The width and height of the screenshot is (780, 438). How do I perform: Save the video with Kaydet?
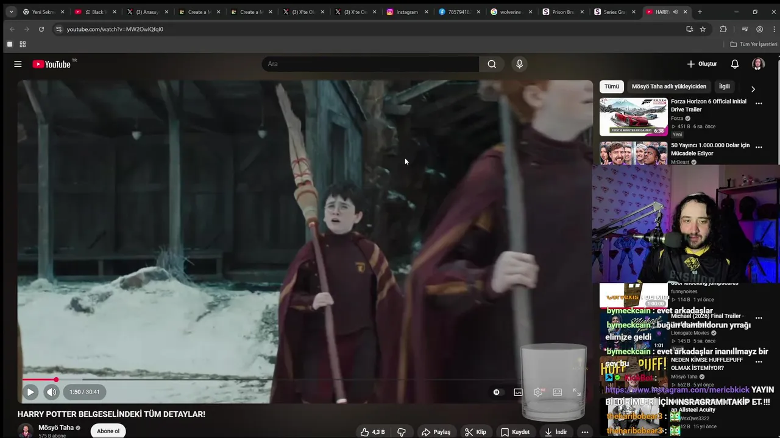coord(516,432)
